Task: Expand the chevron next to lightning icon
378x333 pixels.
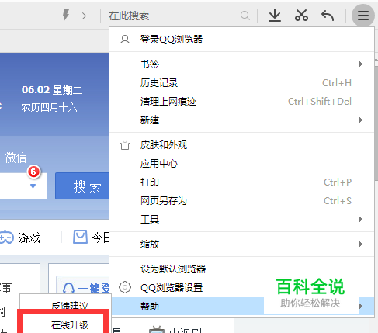Action: tap(84, 16)
